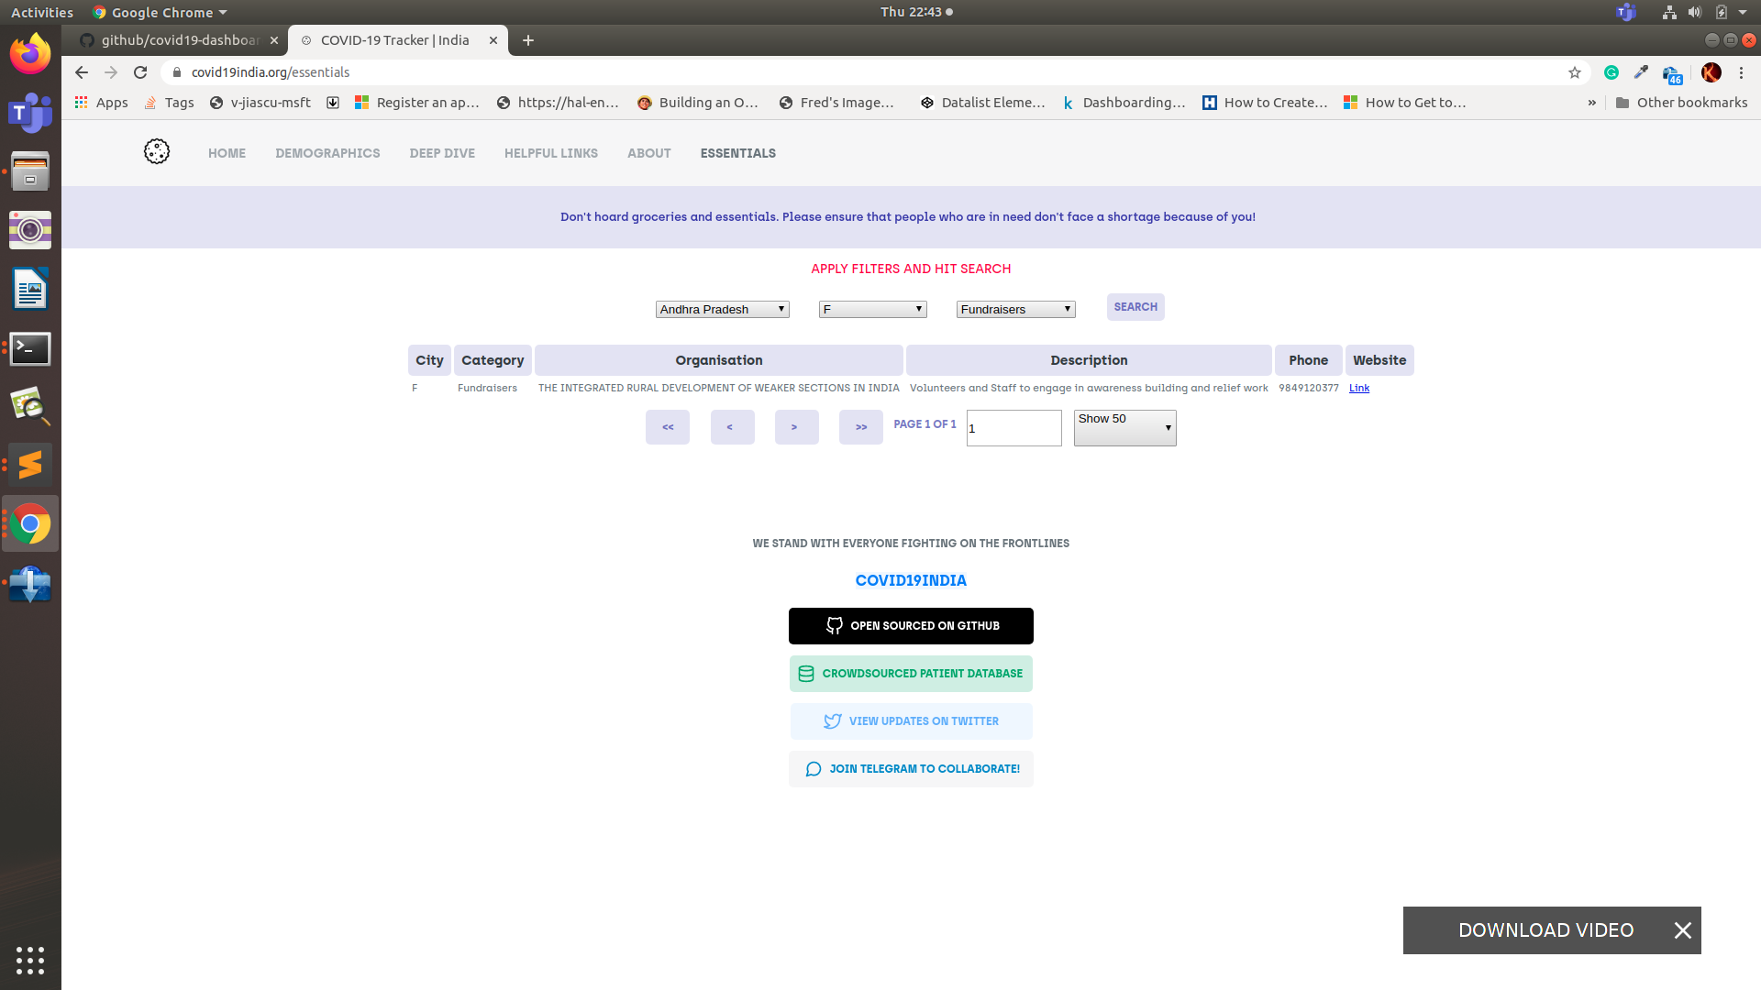Open the Chrome profile avatar
Image resolution: width=1761 pixels, height=990 pixels.
tap(1711, 72)
